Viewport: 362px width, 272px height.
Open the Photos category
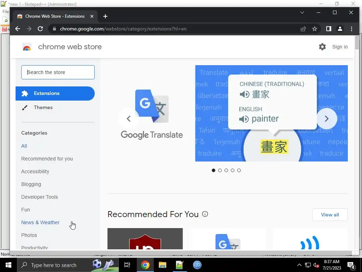tap(29, 235)
